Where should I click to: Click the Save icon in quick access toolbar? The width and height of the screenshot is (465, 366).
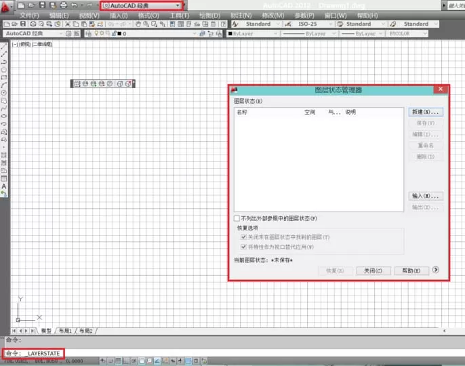click(43, 5)
